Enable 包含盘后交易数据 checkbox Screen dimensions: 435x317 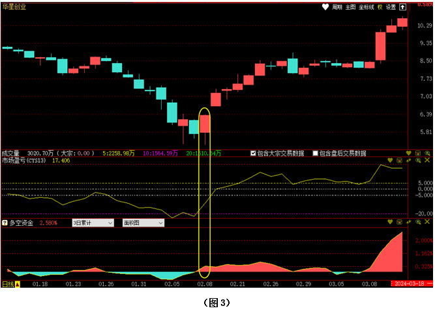[x=316, y=154]
